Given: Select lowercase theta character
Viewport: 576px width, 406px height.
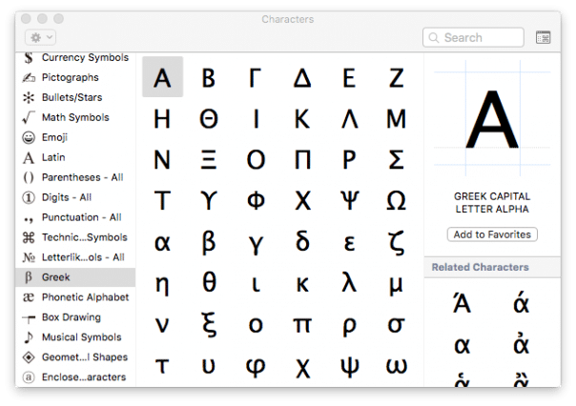Looking at the screenshot, I should click(x=209, y=282).
